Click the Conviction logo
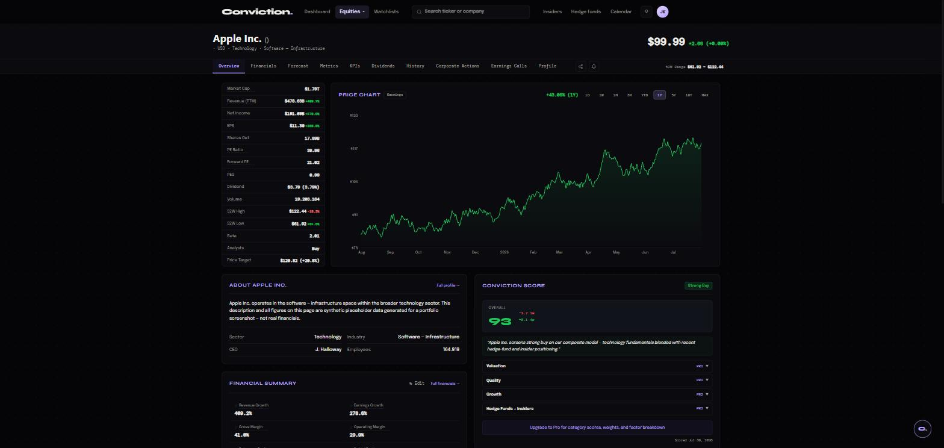The height and width of the screenshot is (448, 944). pos(257,11)
